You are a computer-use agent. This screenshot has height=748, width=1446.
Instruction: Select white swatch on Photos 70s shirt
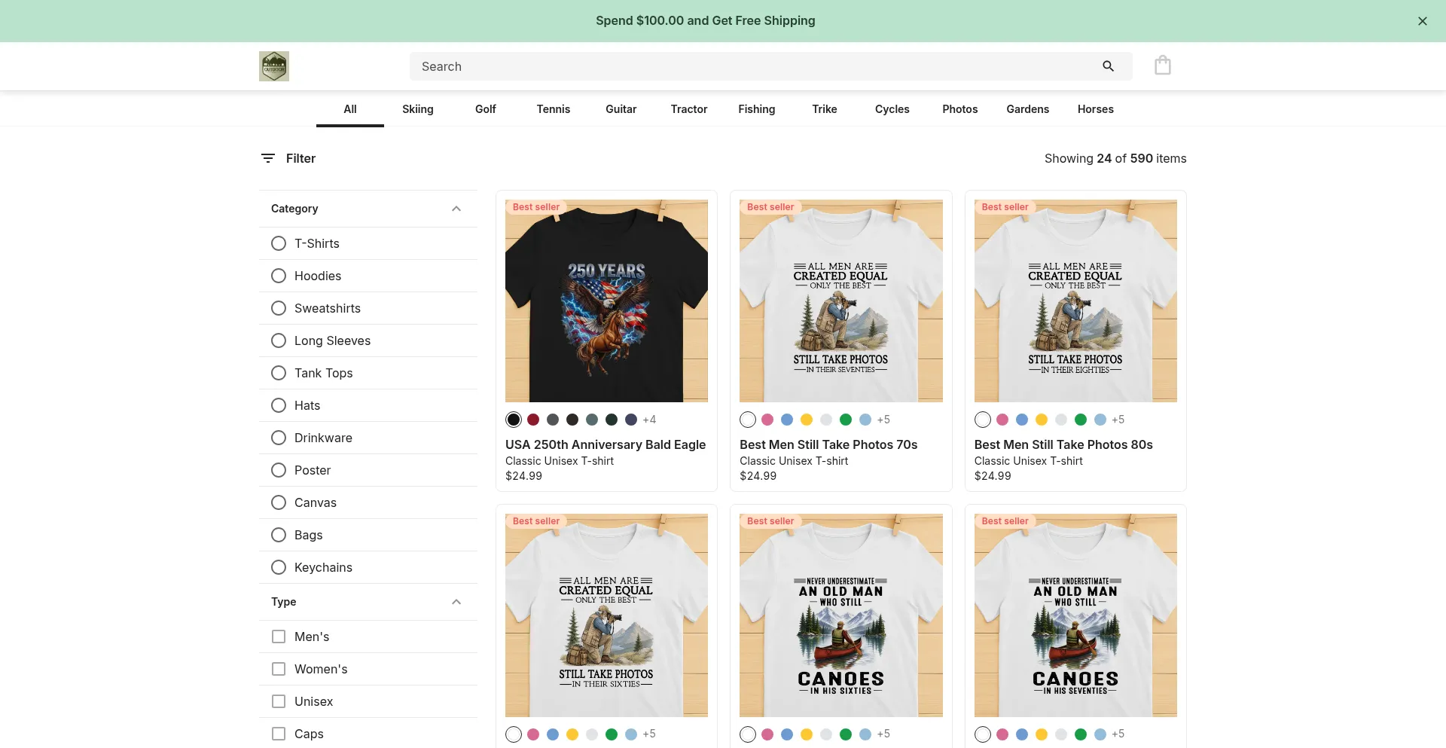[748, 420]
